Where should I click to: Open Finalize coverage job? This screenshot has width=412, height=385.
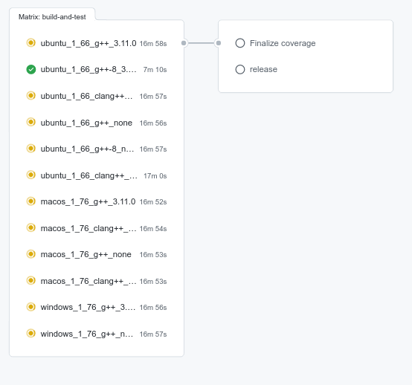click(283, 43)
